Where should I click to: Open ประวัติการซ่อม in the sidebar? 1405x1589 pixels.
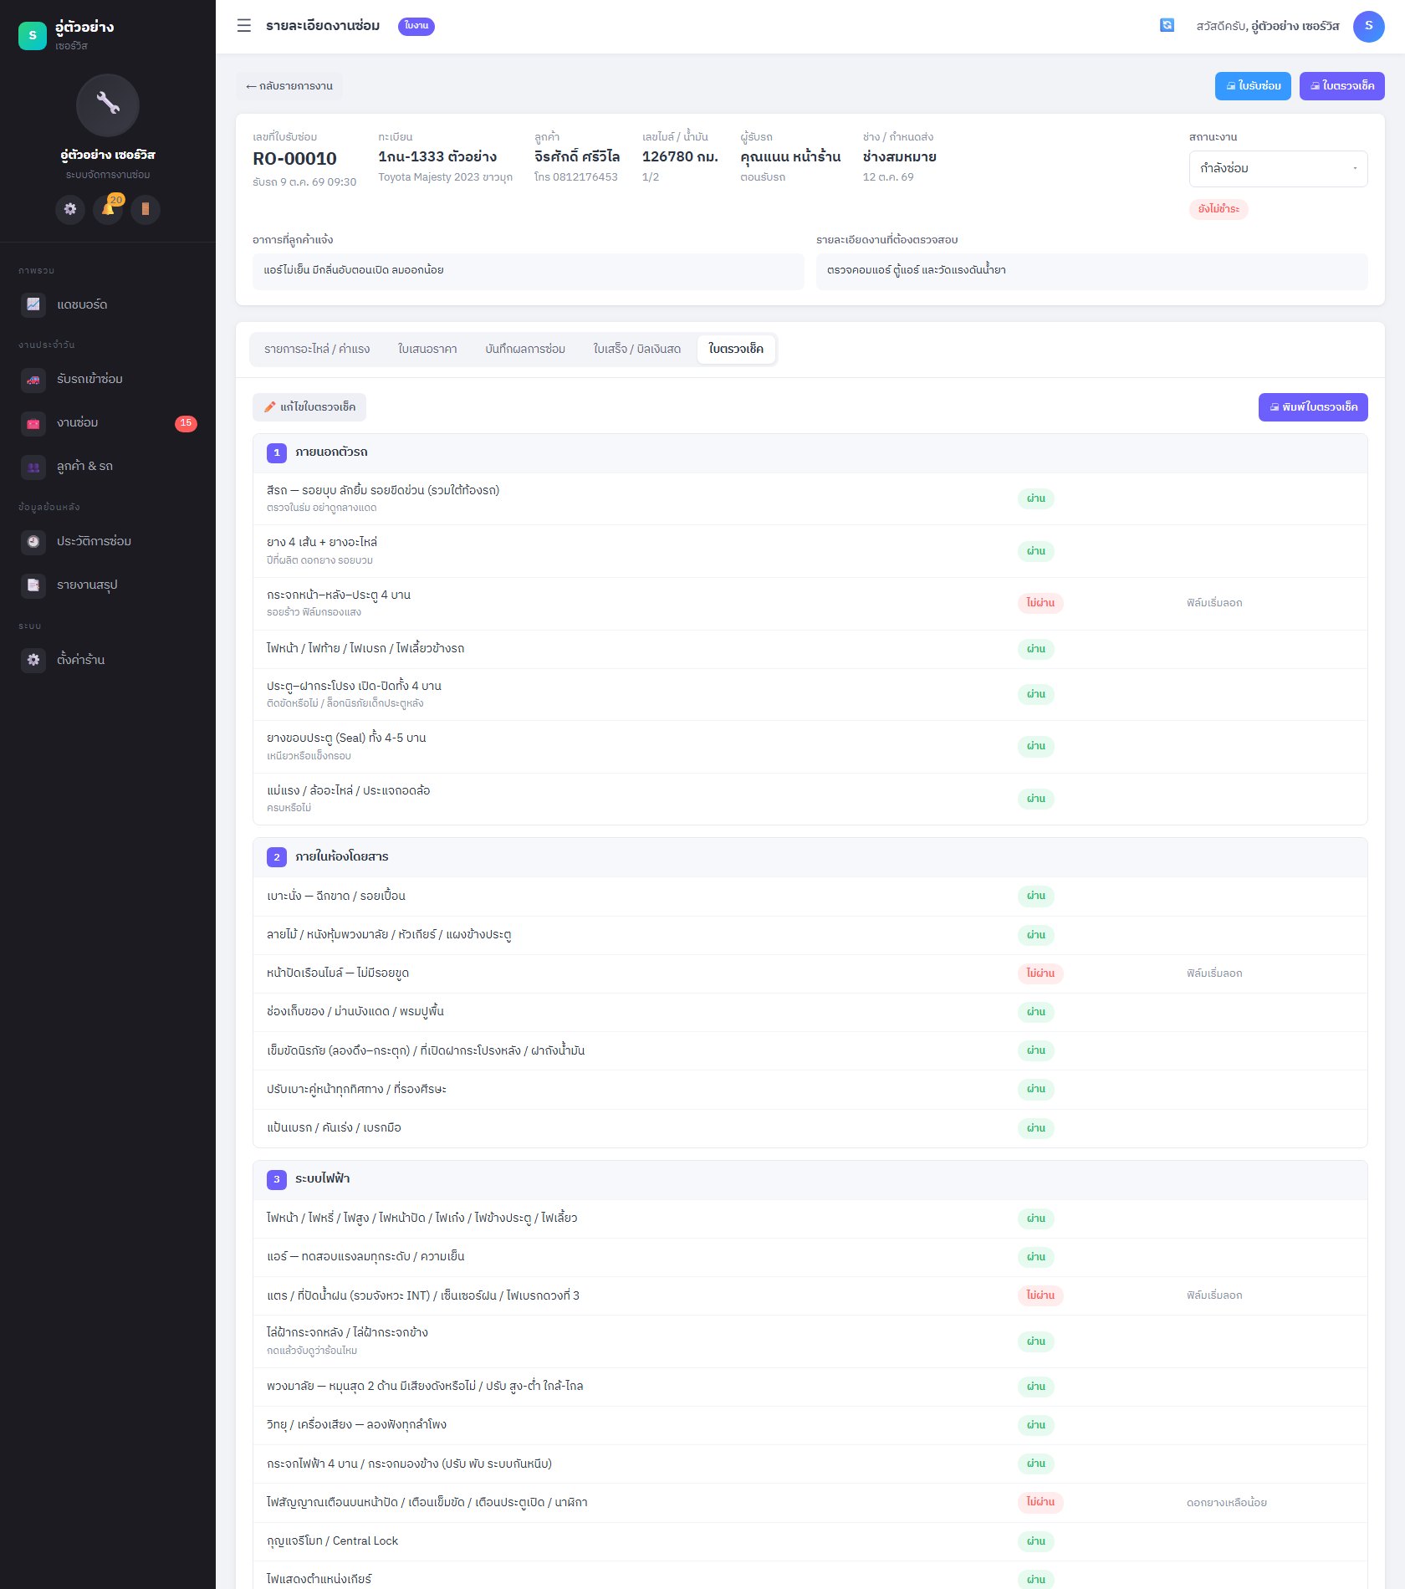(x=108, y=542)
